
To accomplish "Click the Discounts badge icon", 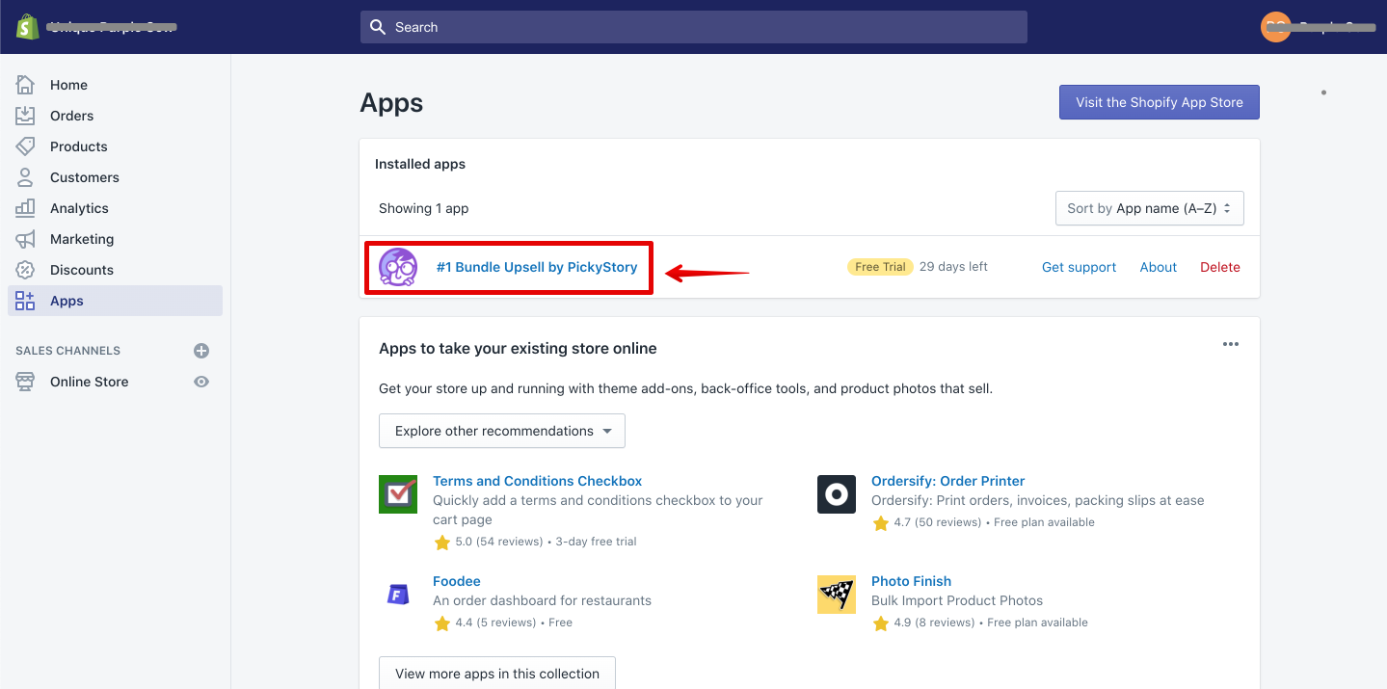I will (25, 270).
